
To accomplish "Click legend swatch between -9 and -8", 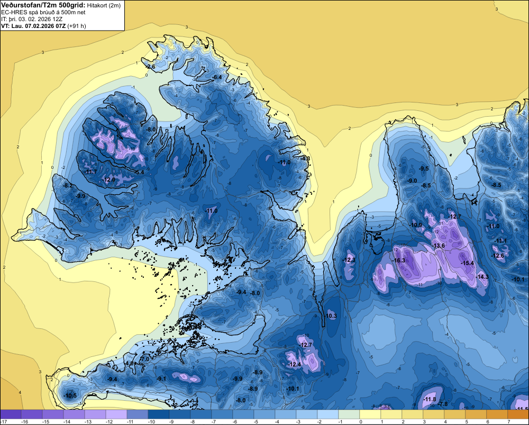I will 180,414.
